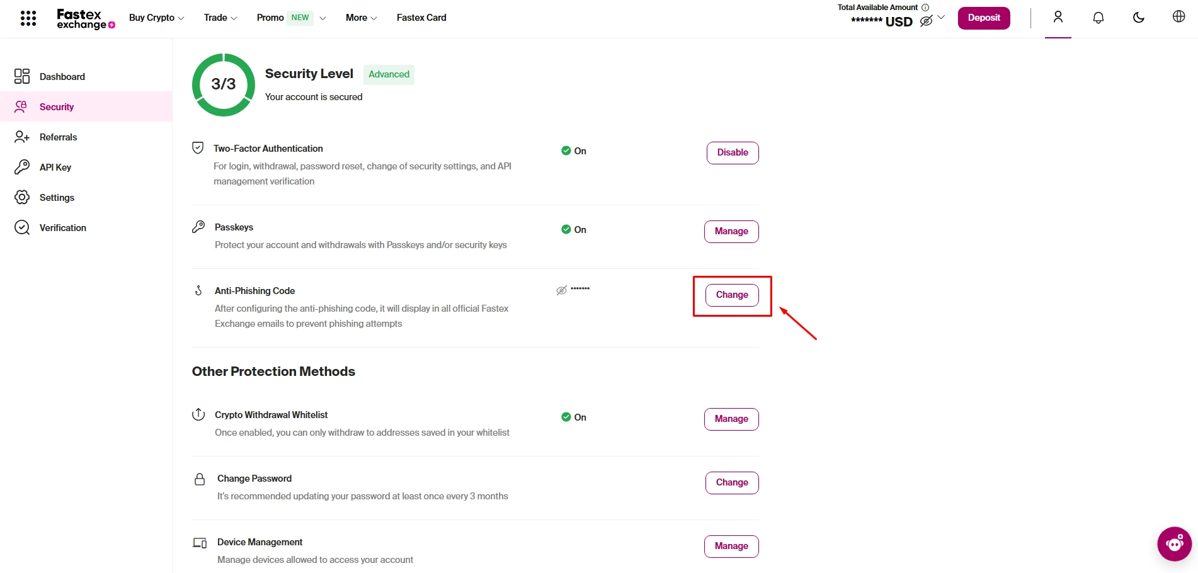Manage Device Management settings

(x=731, y=546)
